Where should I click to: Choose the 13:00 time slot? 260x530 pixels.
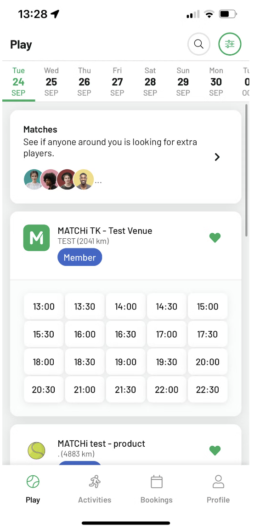click(x=44, y=306)
